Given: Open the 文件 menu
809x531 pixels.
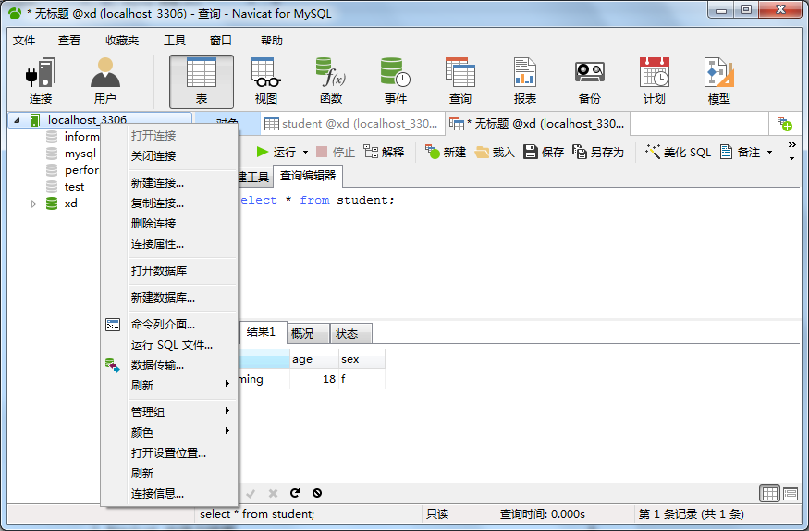Looking at the screenshot, I should coord(24,41).
